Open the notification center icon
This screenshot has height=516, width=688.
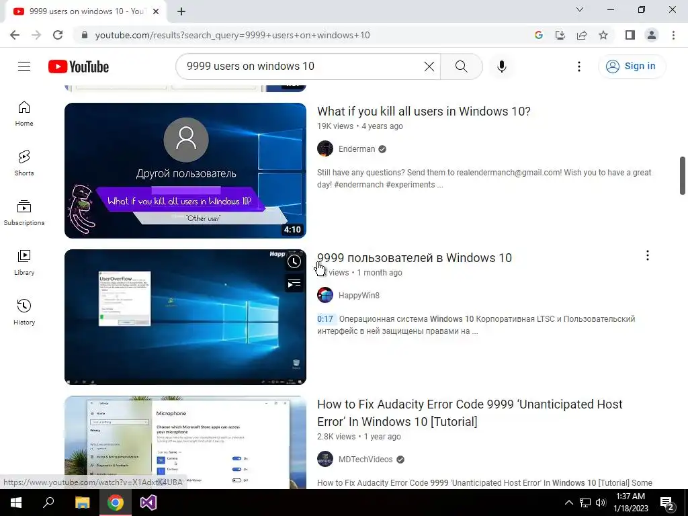[x=666, y=503]
